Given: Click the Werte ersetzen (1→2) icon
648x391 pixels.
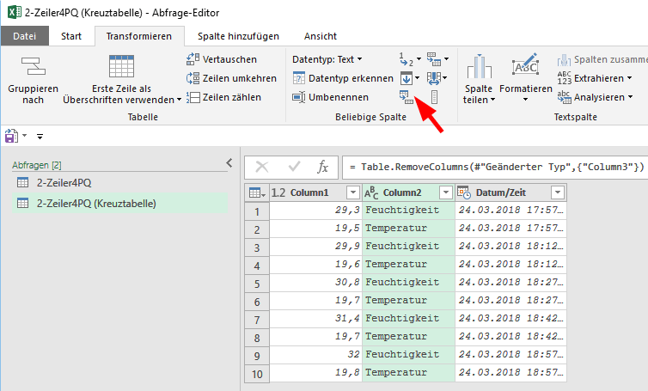Looking at the screenshot, I should tap(407, 59).
